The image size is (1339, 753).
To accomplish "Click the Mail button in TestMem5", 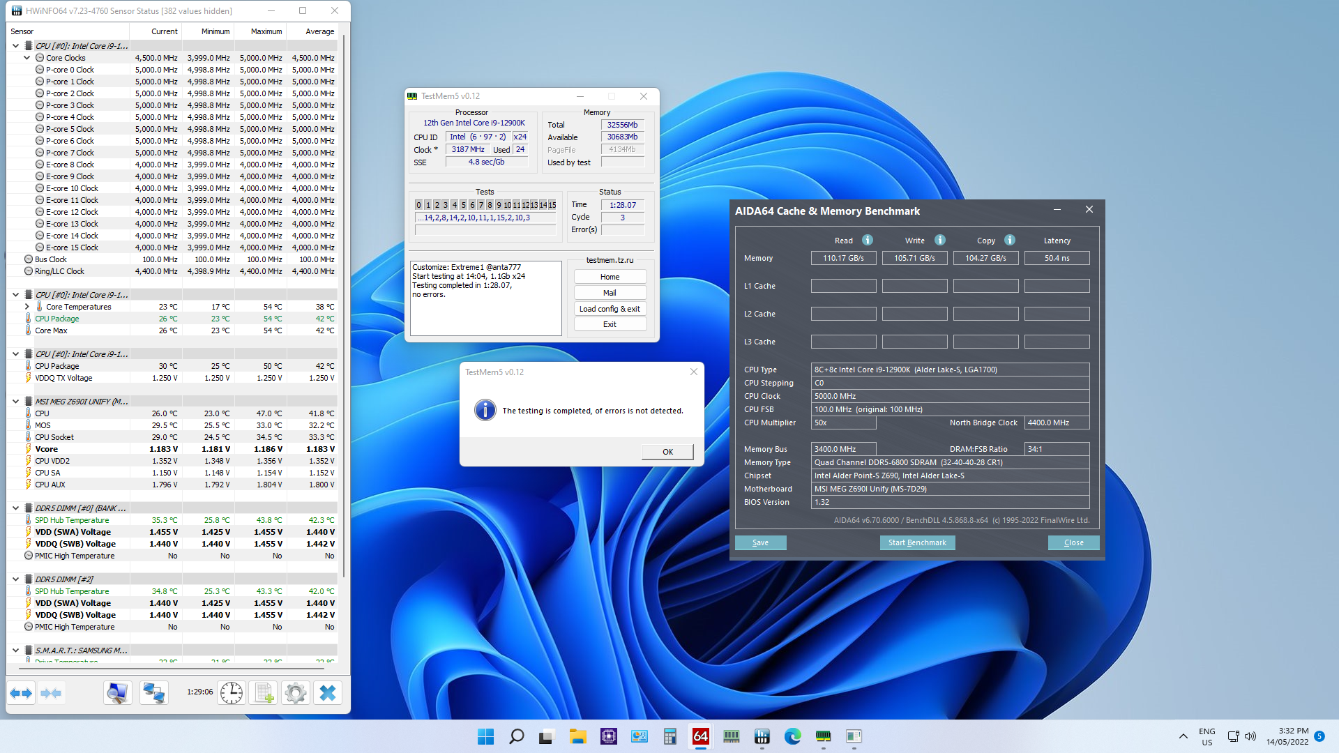I will (610, 293).
